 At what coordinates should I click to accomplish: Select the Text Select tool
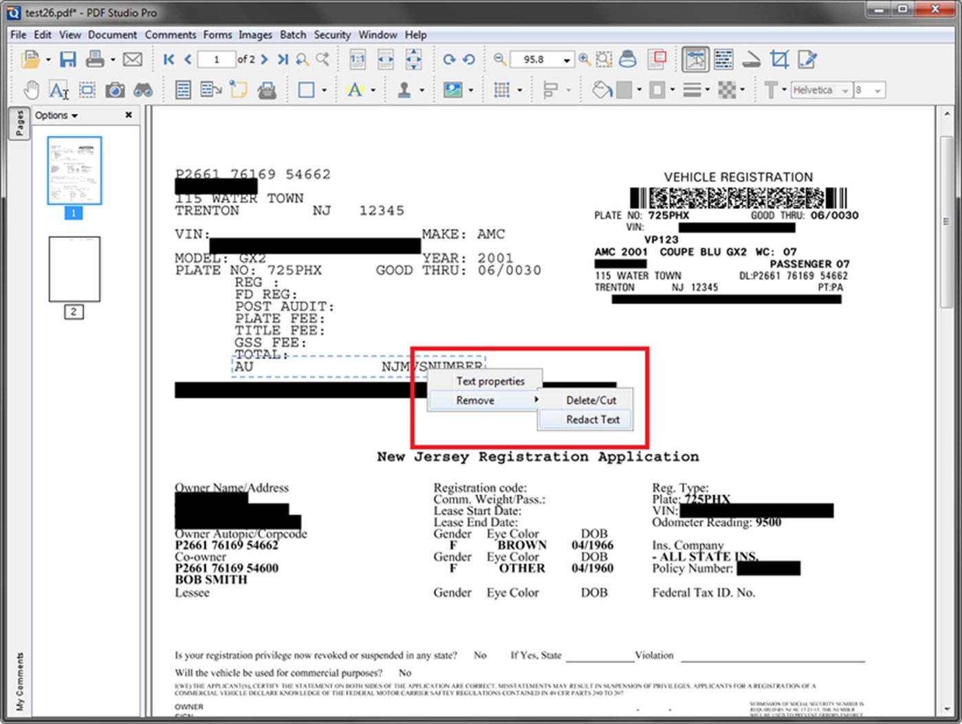tap(58, 90)
